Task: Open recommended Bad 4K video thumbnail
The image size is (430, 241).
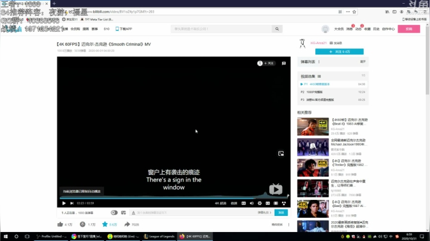Action: click(313, 209)
